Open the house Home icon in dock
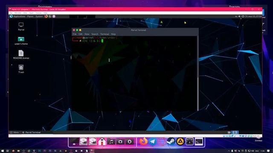Screen dimensions: 273x153 pyautogui.click(x=102, y=142)
